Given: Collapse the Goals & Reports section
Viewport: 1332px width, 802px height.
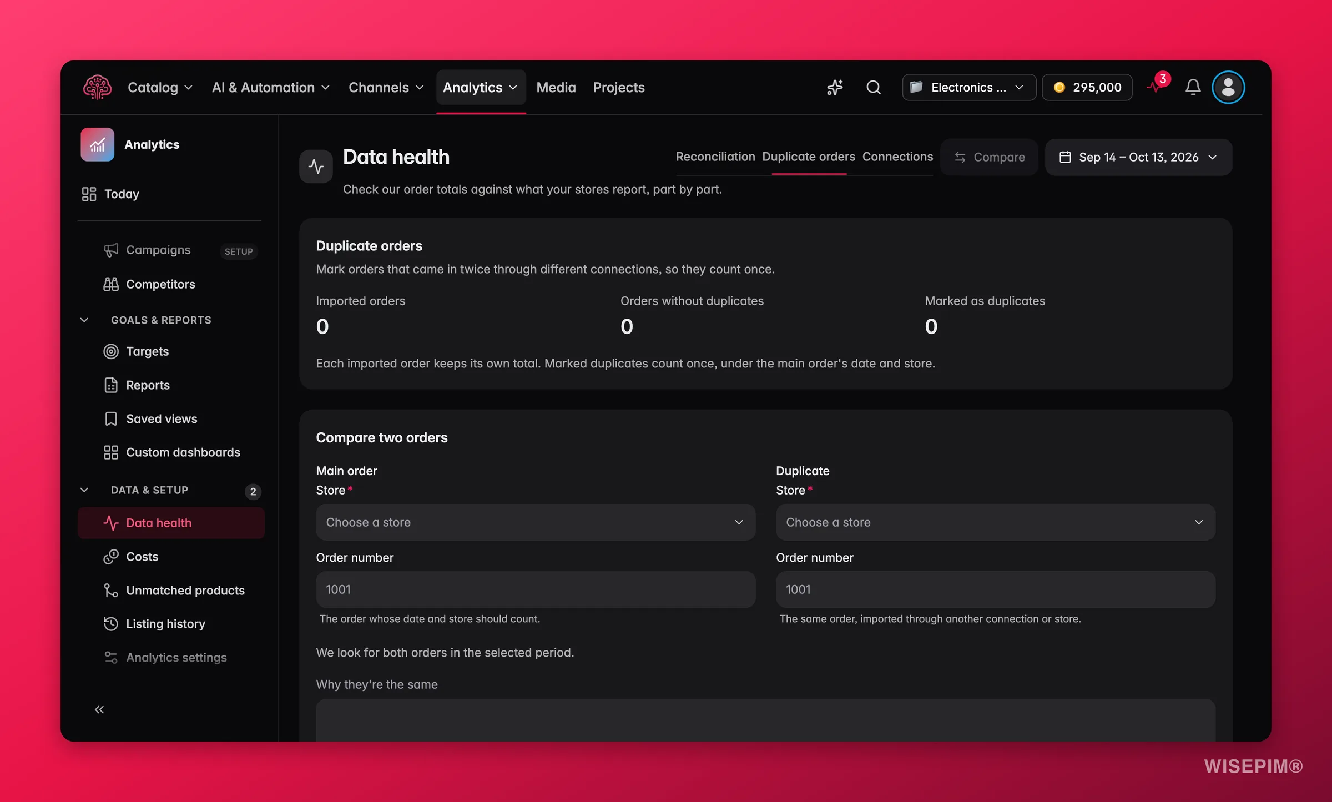Looking at the screenshot, I should click(84, 320).
